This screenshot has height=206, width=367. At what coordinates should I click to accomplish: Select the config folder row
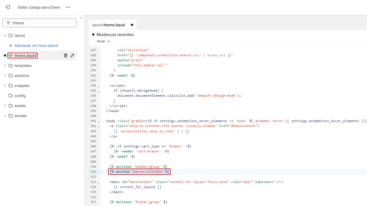pos(40,96)
